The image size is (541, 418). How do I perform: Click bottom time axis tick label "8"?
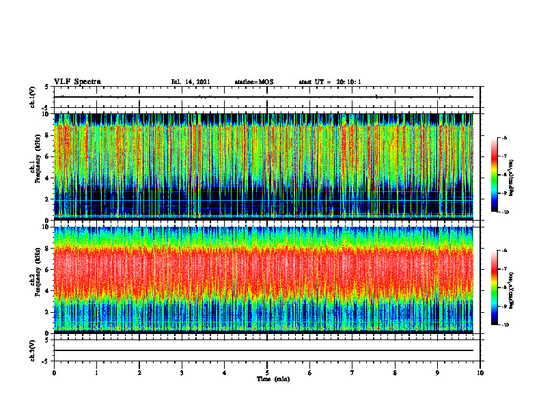point(395,373)
